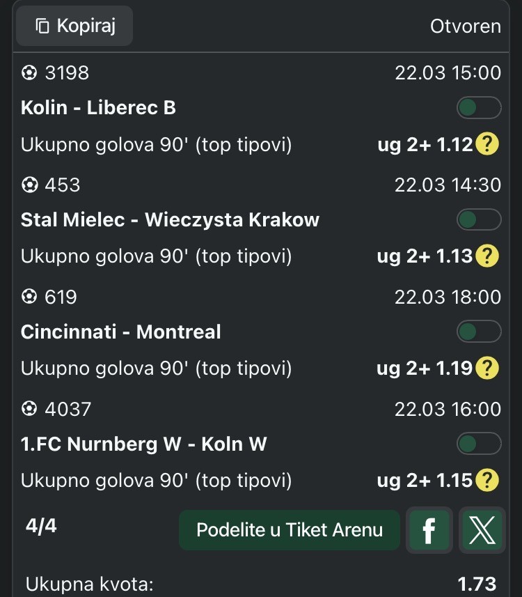Open help icon beside odds 1.19
This screenshot has width=522, height=597.
pyautogui.click(x=488, y=368)
